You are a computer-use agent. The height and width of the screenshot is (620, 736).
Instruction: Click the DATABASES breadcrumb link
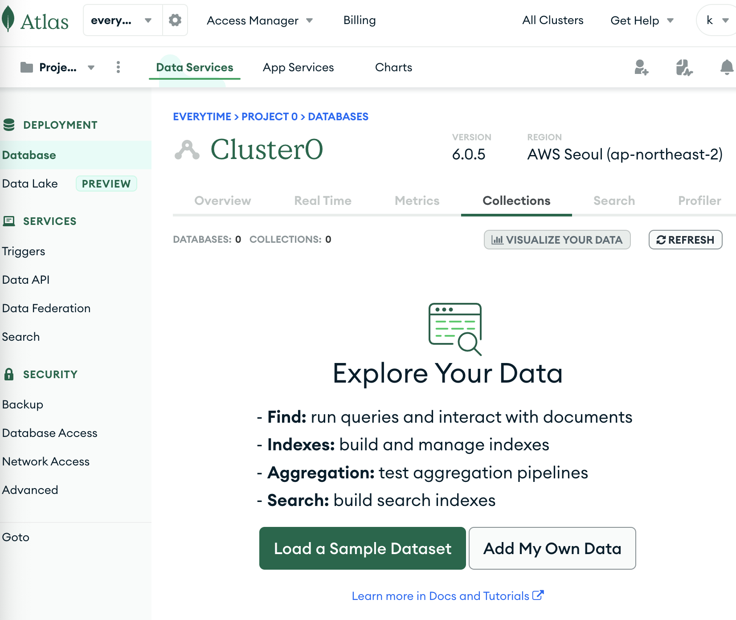point(338,117)
